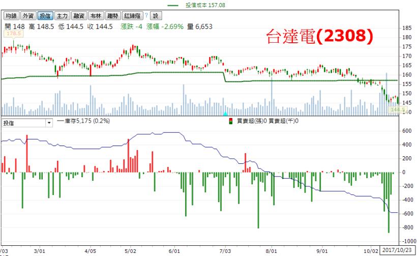The height and width of the screenshot is (256, 417).
Task: Click the 量 6,653 volume value
Action: click(200, 26)
